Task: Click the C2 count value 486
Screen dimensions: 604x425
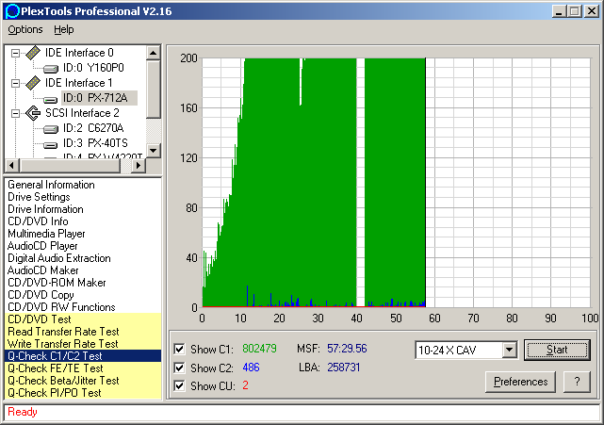Action: (251, 368)
